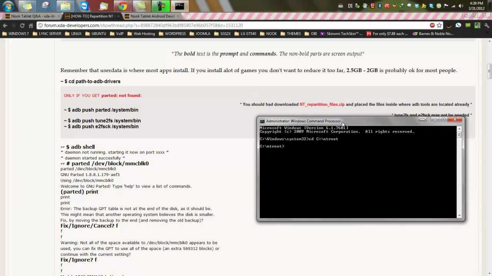The width and height of the screenshot is (492, 276).
Task: Click the browser back arrow
Action: coord(5,25)
